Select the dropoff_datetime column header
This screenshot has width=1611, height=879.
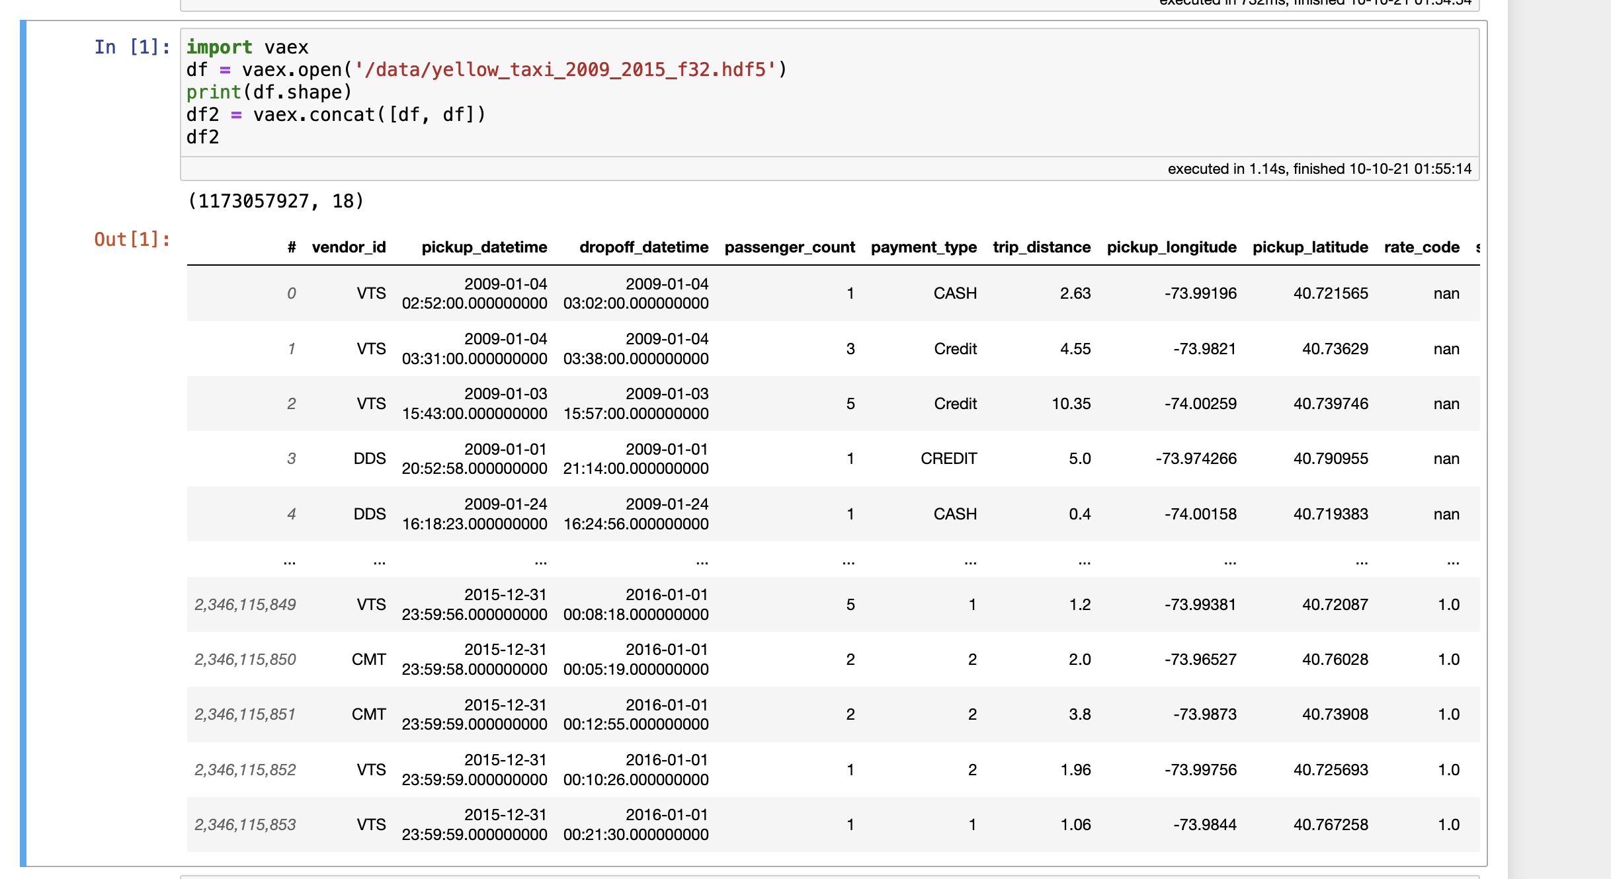coord(644,247)
